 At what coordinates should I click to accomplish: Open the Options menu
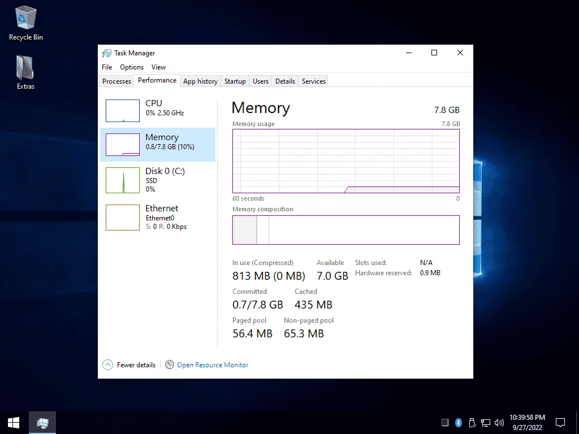coord(131,67)
